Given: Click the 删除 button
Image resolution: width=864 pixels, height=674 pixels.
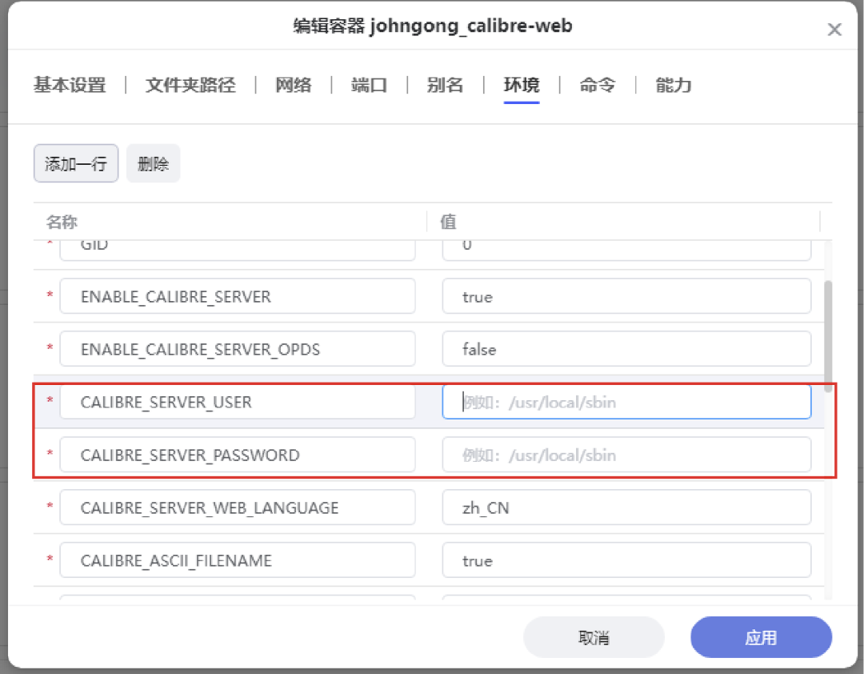Looking at the screenshot, I should (x=153, y=163).
